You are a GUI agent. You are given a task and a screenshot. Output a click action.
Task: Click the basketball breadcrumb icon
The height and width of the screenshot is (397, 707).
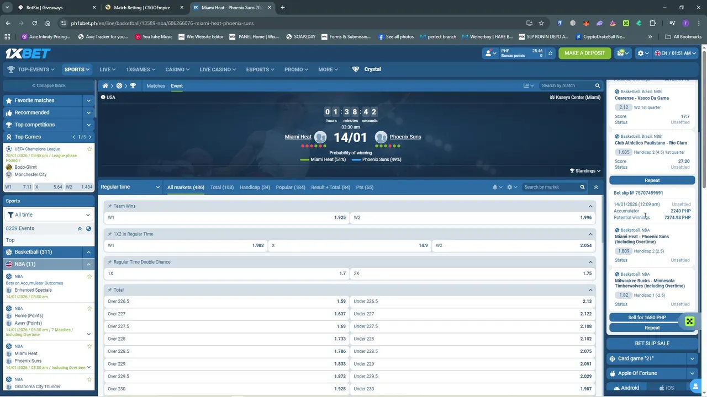[x=119, y=86]
